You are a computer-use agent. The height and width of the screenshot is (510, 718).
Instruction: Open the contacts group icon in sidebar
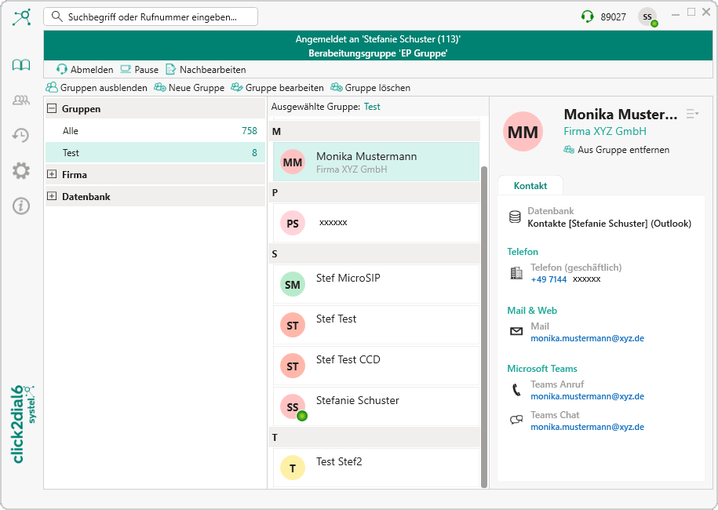(x=21, y=100)
